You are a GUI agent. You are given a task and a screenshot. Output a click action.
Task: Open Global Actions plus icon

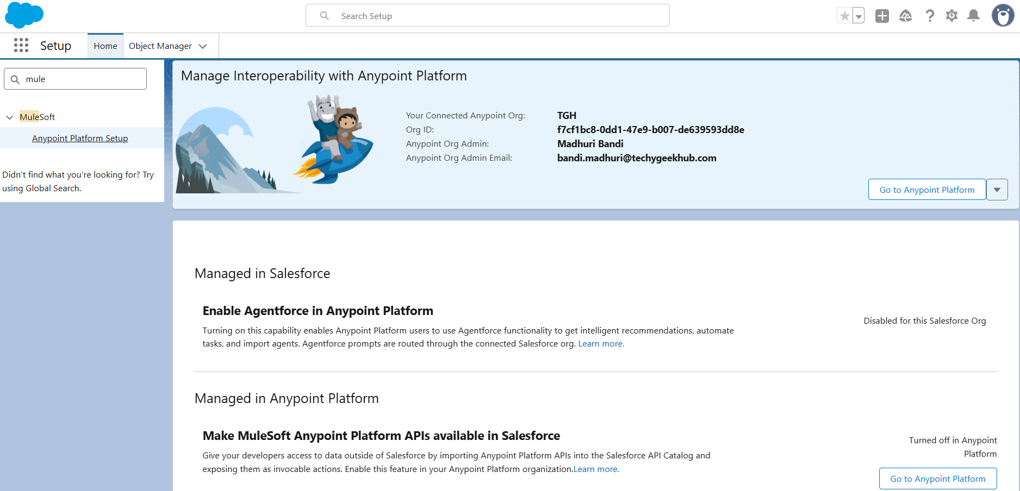point(882,16)
